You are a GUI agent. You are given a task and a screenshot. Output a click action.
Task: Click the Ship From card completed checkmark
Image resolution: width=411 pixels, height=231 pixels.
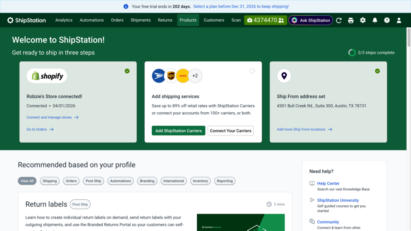coord(377,71)
